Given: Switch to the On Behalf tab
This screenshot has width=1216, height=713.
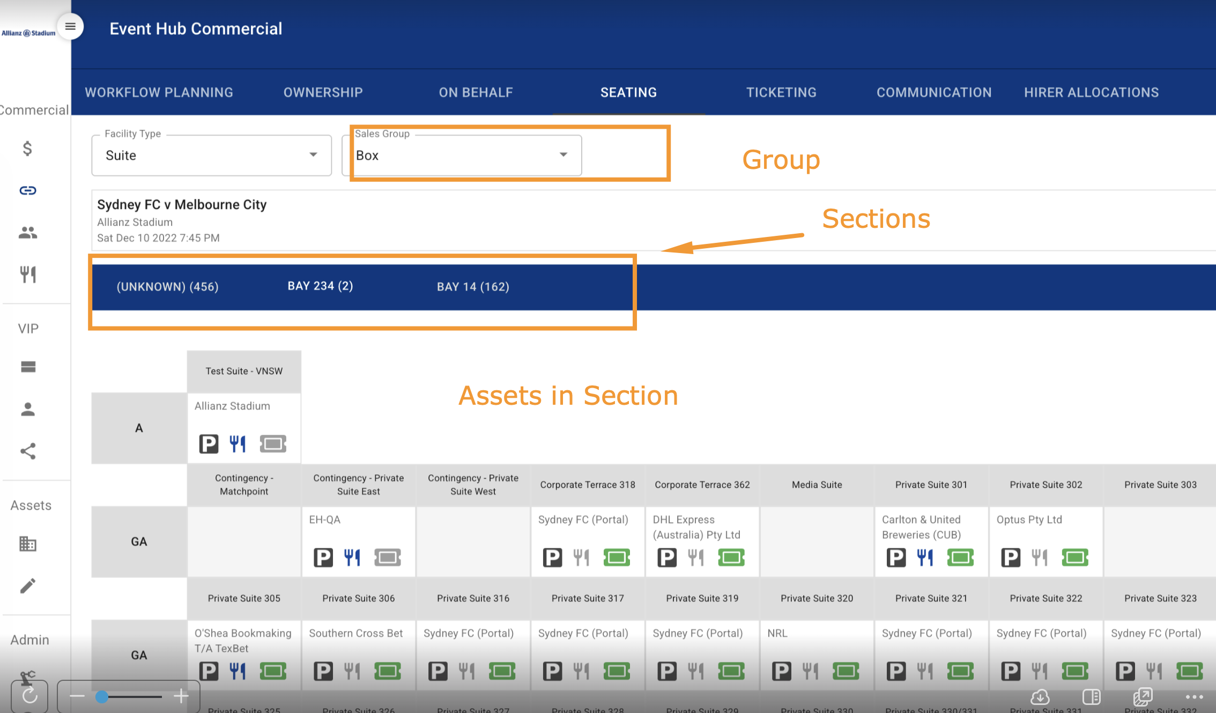Looking at the screenshot, I should pos(476,92).
